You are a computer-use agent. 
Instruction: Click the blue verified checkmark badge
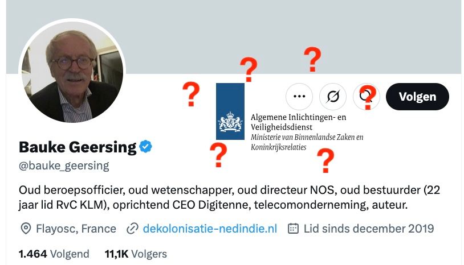tap(146, 147)
